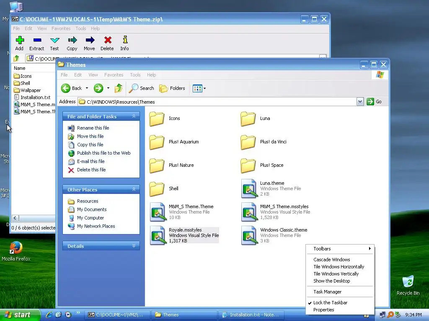Open the Forward button history dropdown
This screenshot has width=429, height=321.
[x=109, y=88]
